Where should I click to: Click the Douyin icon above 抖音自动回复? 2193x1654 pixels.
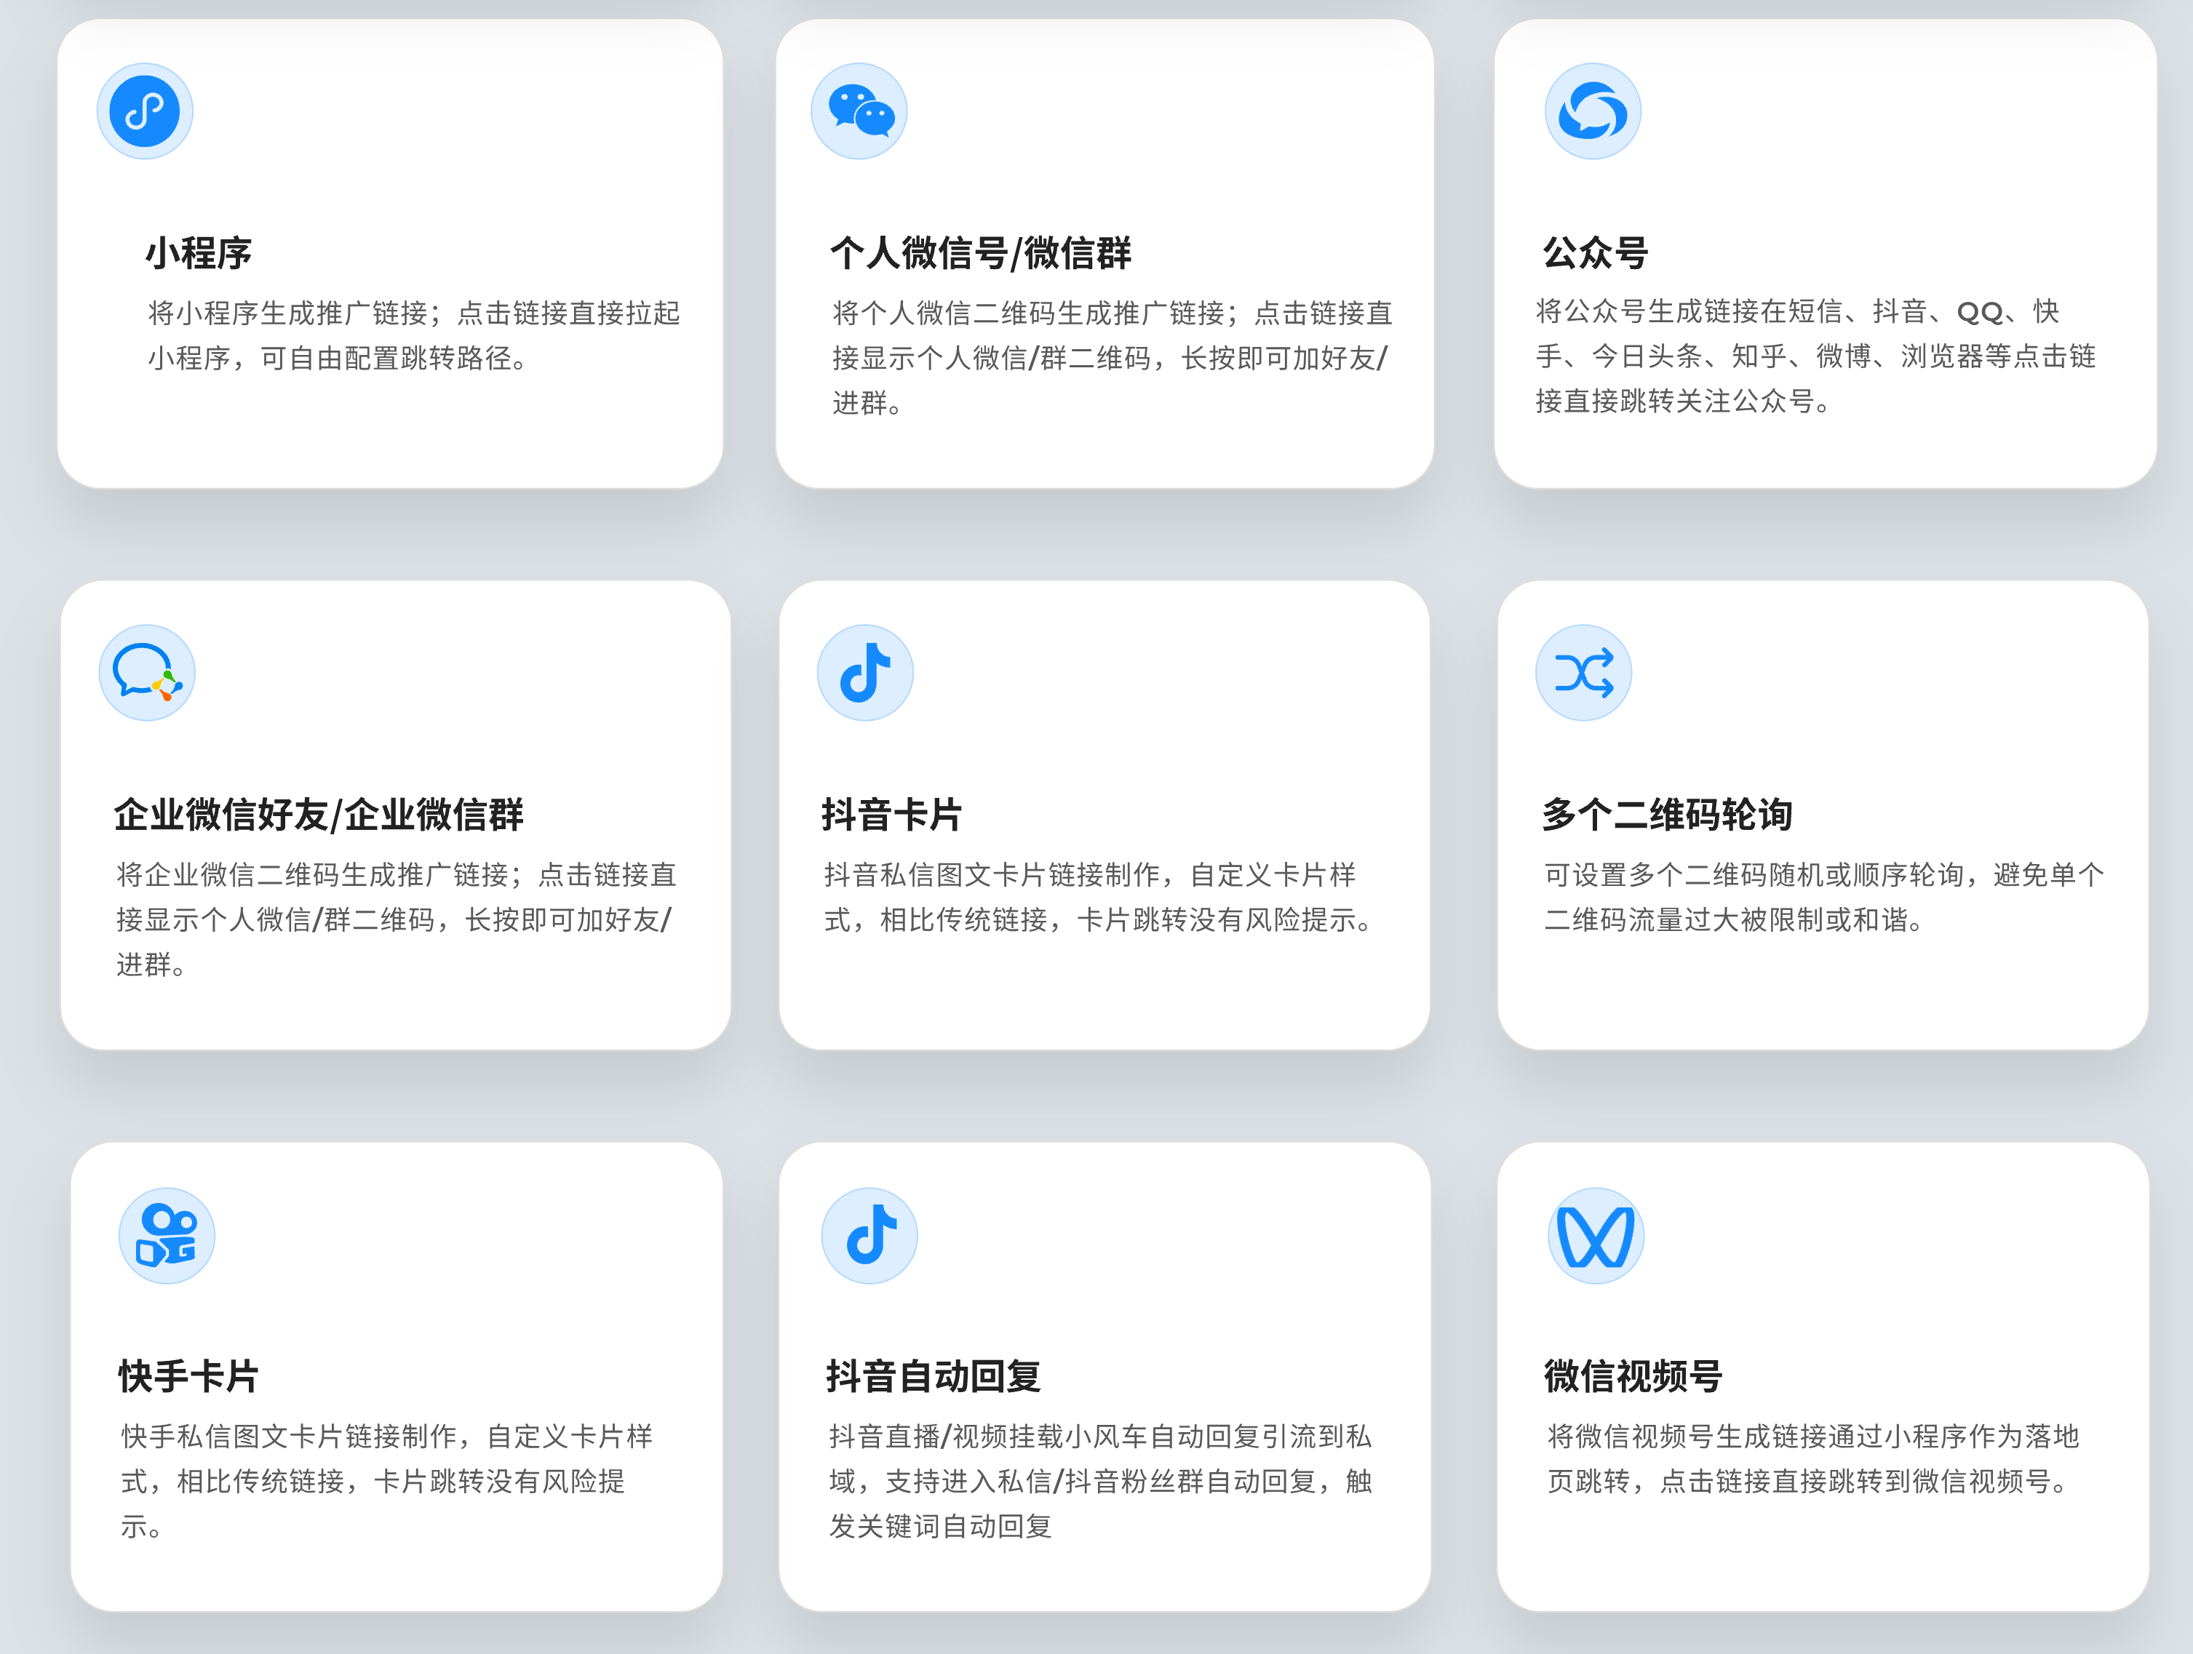[869, 1236]
